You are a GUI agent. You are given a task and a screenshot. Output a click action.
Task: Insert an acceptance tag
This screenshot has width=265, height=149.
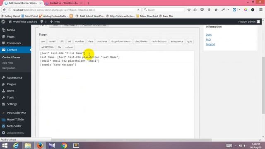click(x=177, y=41)
